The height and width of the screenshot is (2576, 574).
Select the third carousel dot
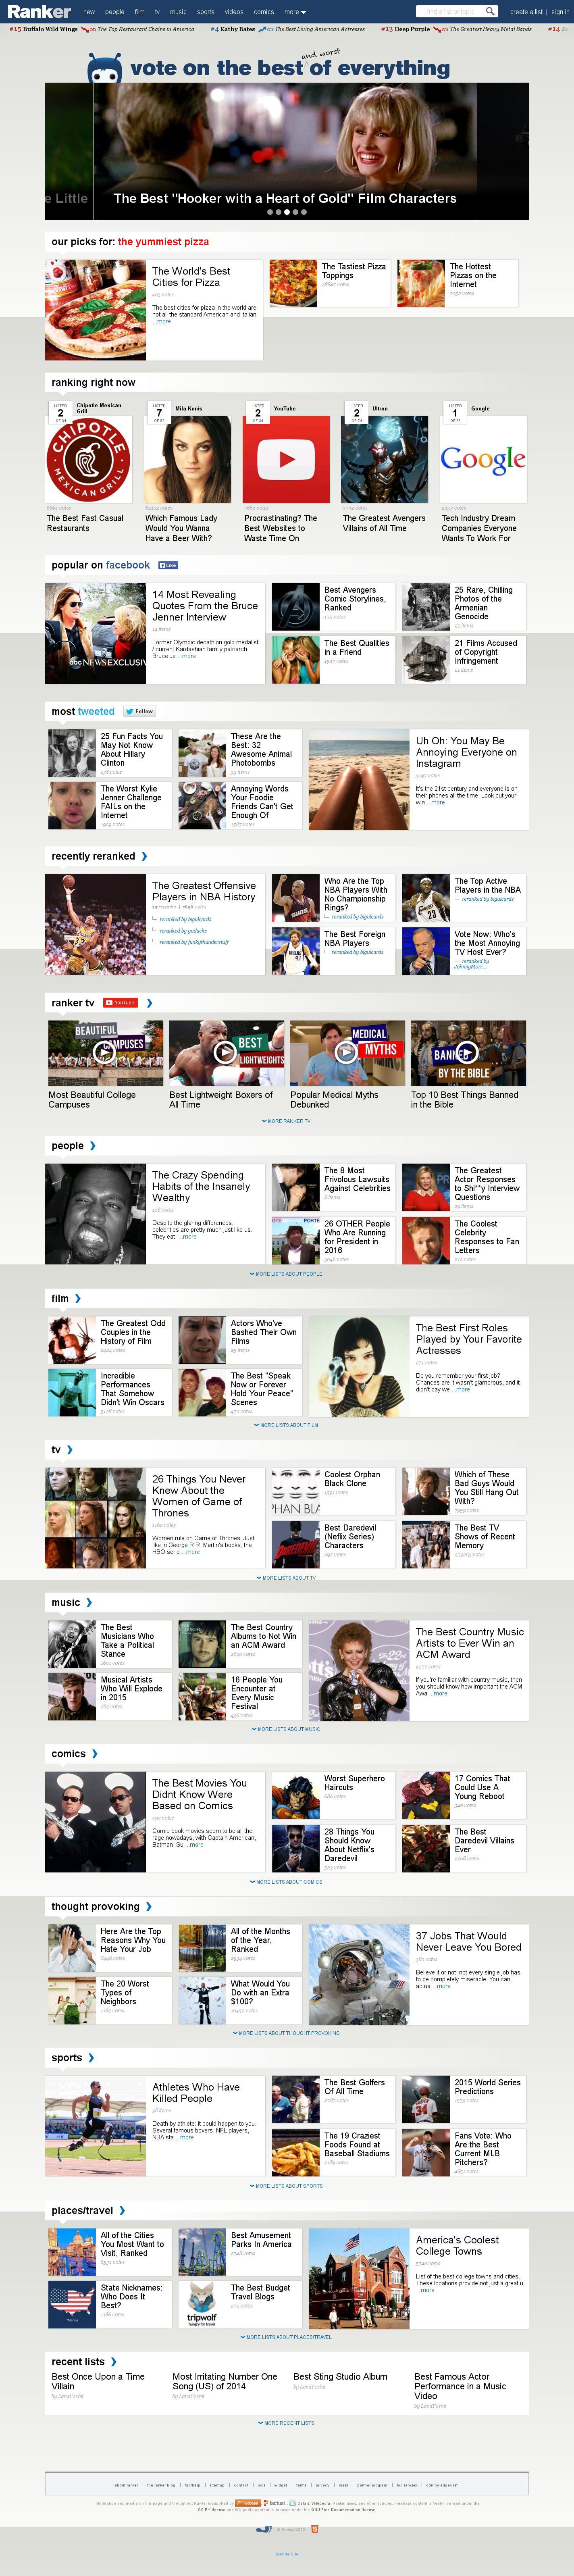pos(287,212)
